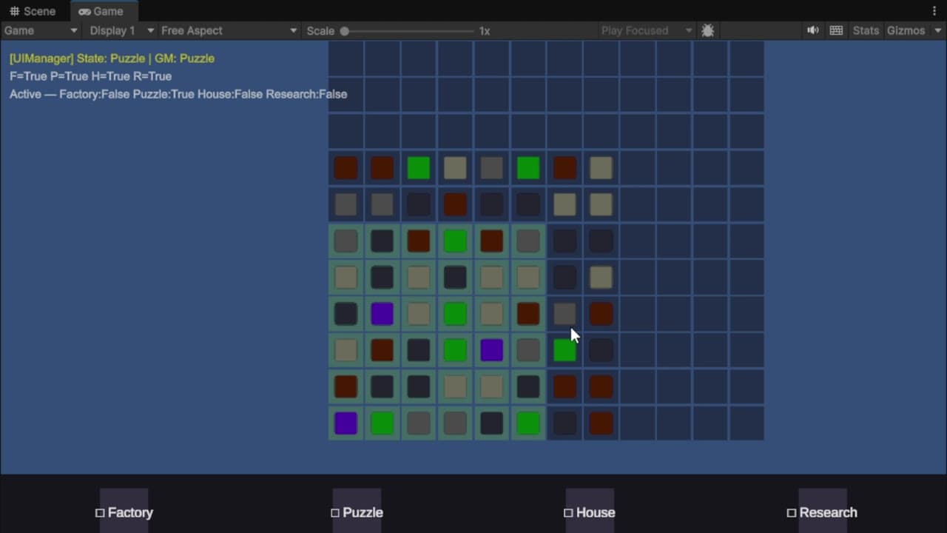
Task: Click the "[UIManager] State: Puzzle | GM: Puzzle" text
Action: click(x=112, y=58)
